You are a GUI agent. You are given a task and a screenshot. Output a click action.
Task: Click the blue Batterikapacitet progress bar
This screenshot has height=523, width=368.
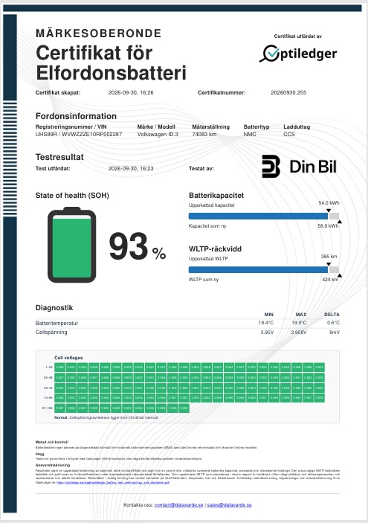[x=258, y=216]
